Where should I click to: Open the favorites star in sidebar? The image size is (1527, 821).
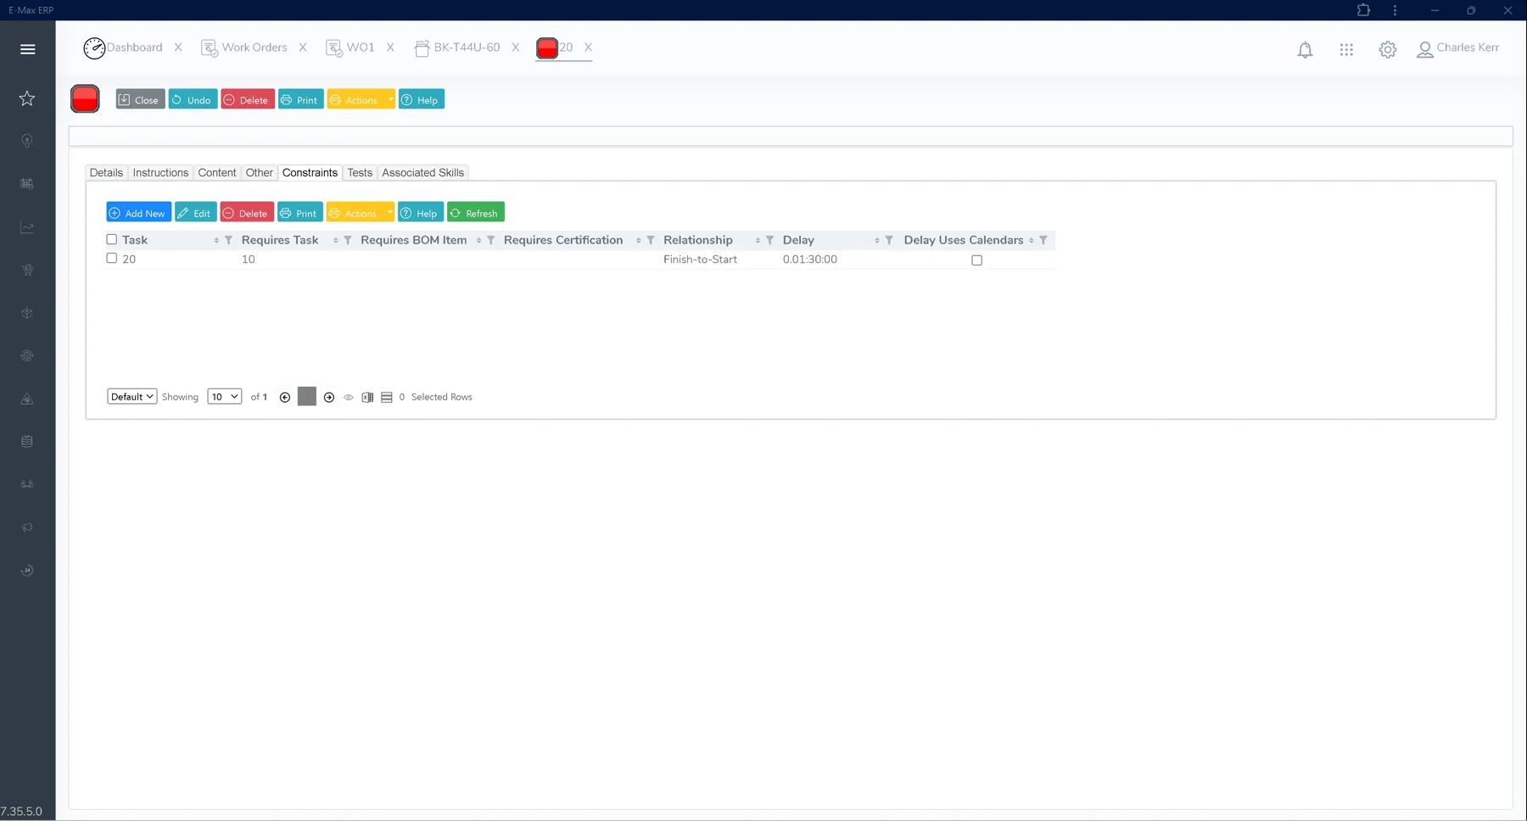(27, 98)
